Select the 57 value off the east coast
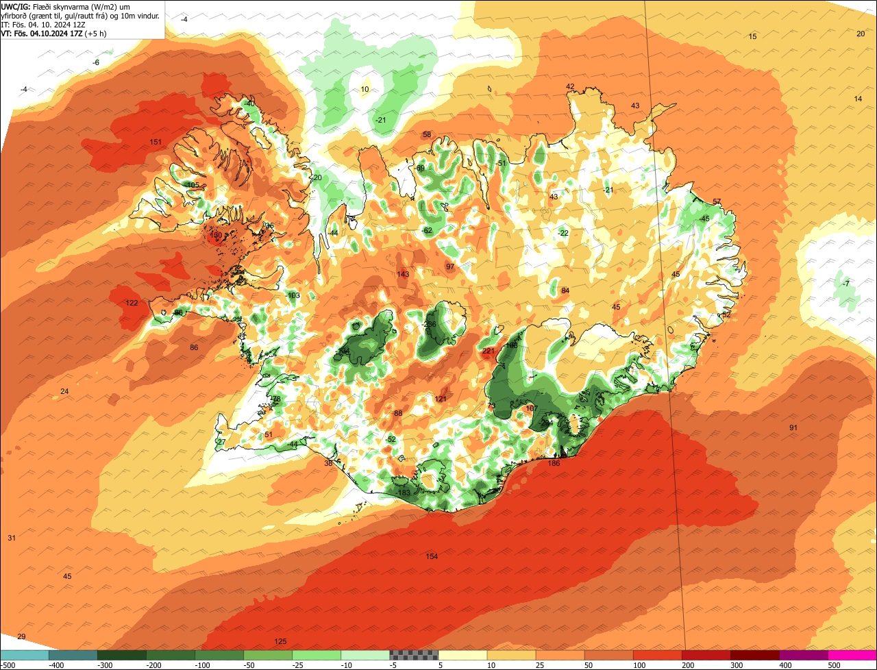 pyautogui.click(x=717, y=201)
